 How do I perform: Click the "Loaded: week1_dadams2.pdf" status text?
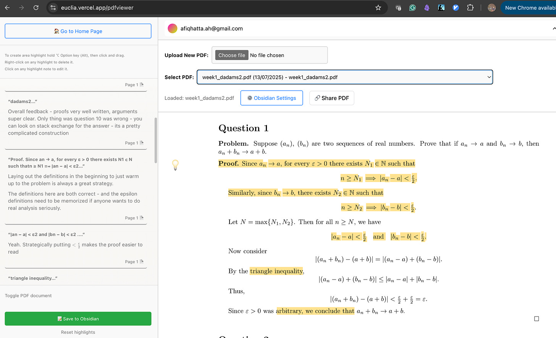coord(199,98)
